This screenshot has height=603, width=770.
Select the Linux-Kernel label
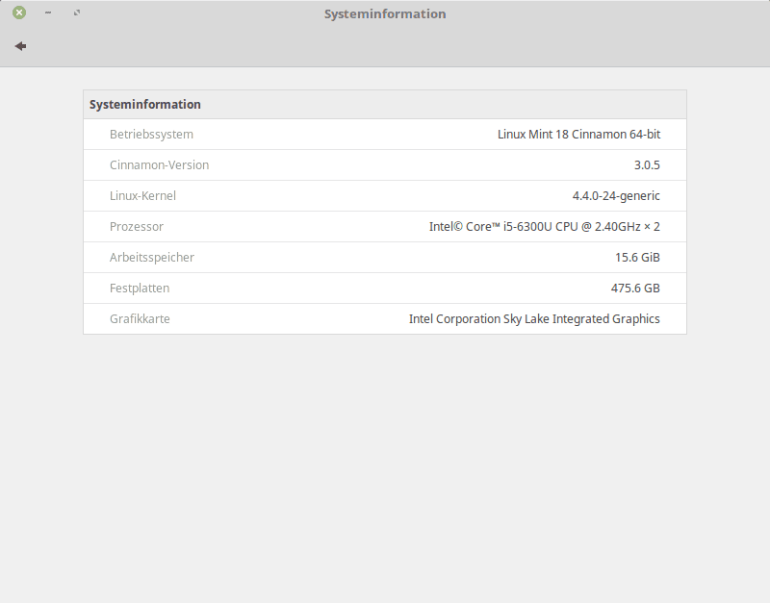[x=142, y=196]
